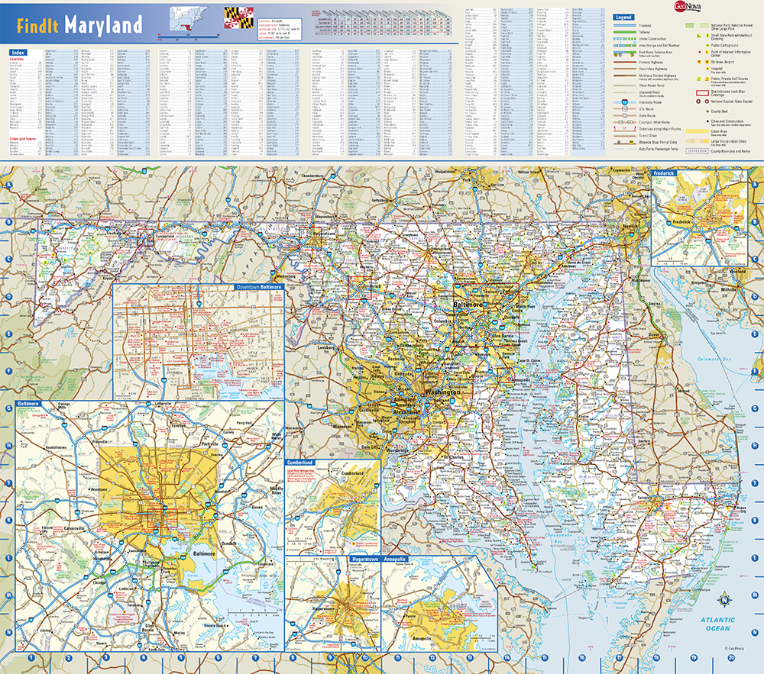Viewport: 764px width, 674px height.
Task: Click the Leesburg label on the map
Action: 326,348
